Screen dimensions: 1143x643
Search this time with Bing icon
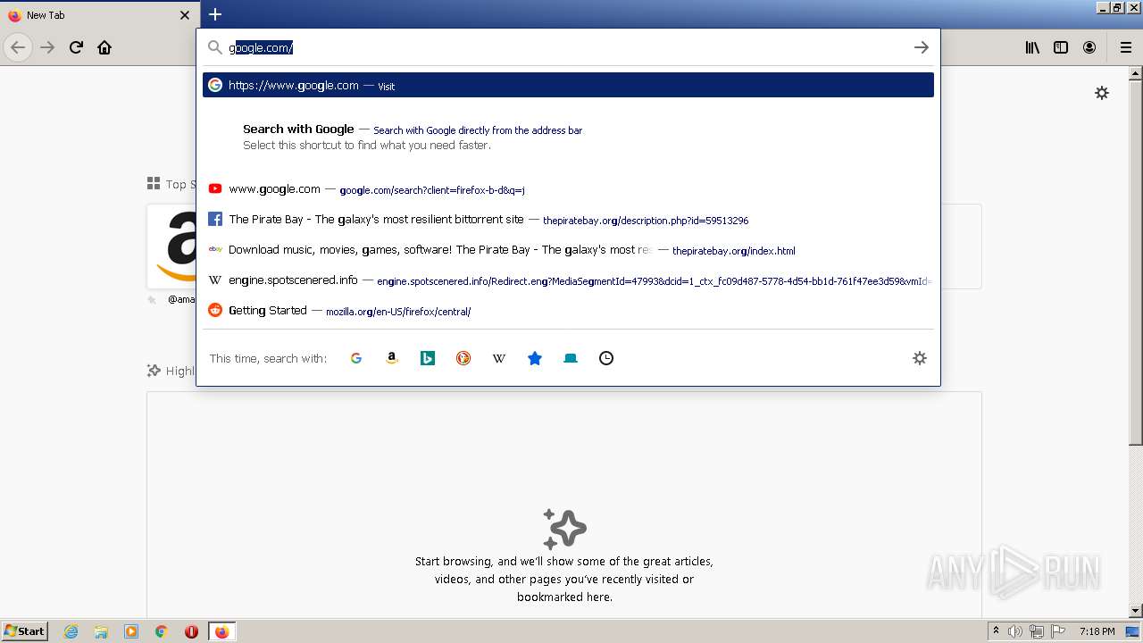(428, 358)
